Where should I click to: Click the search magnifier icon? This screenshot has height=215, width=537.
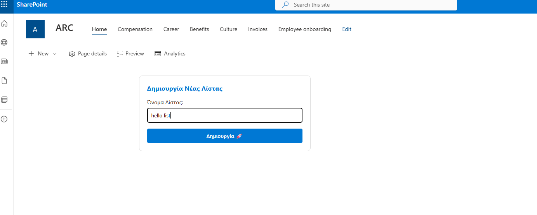285,5
